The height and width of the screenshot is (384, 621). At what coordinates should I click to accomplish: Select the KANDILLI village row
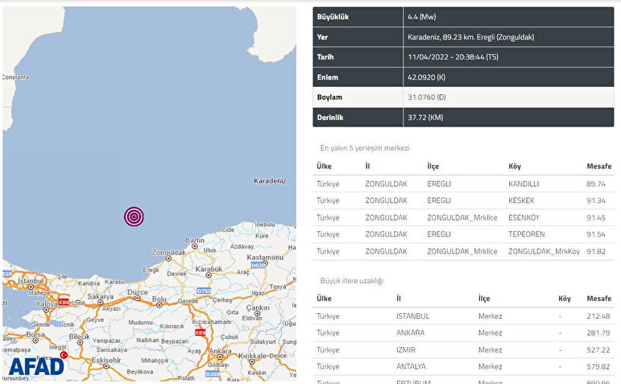pyautogui.click(x=463, y=184)
